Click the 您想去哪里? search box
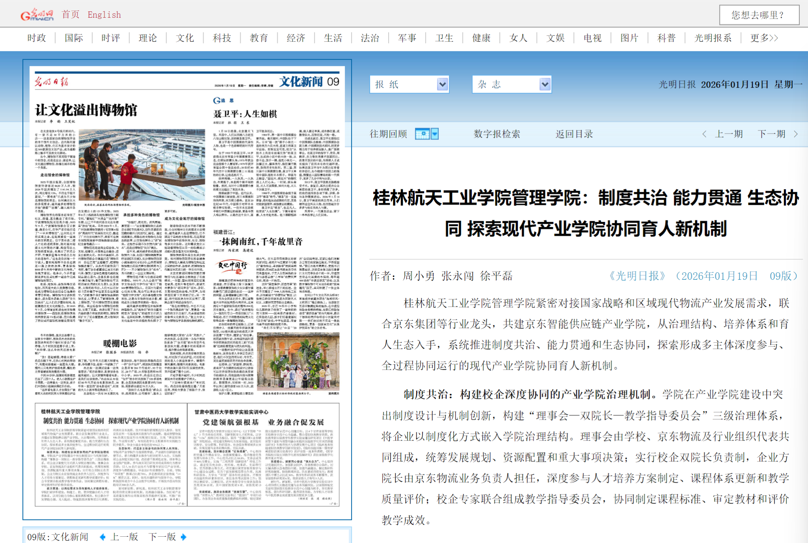This screenshot has height=543, width=808. pos(759,15)
